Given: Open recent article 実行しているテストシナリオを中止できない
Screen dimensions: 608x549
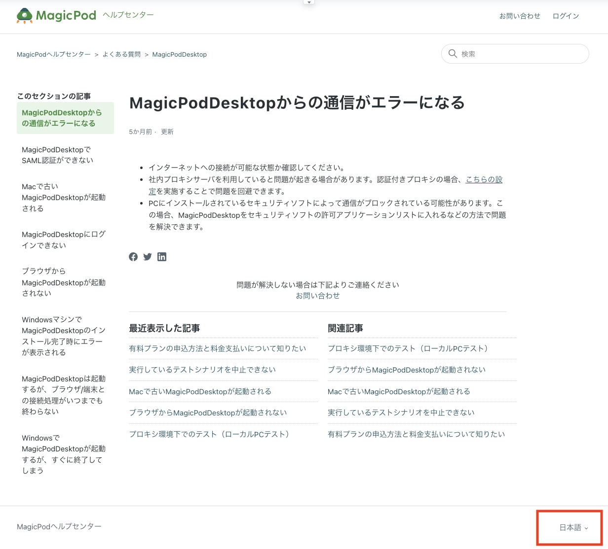Looking at the screenshot, I should click(202, 370).
